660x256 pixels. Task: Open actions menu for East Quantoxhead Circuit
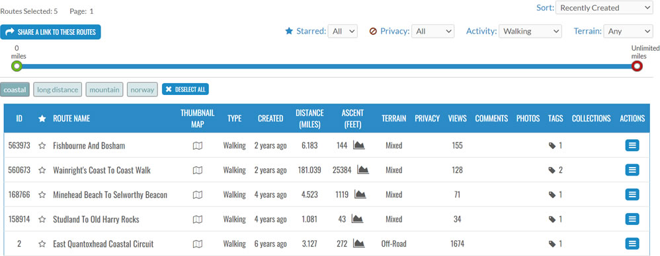632,243
